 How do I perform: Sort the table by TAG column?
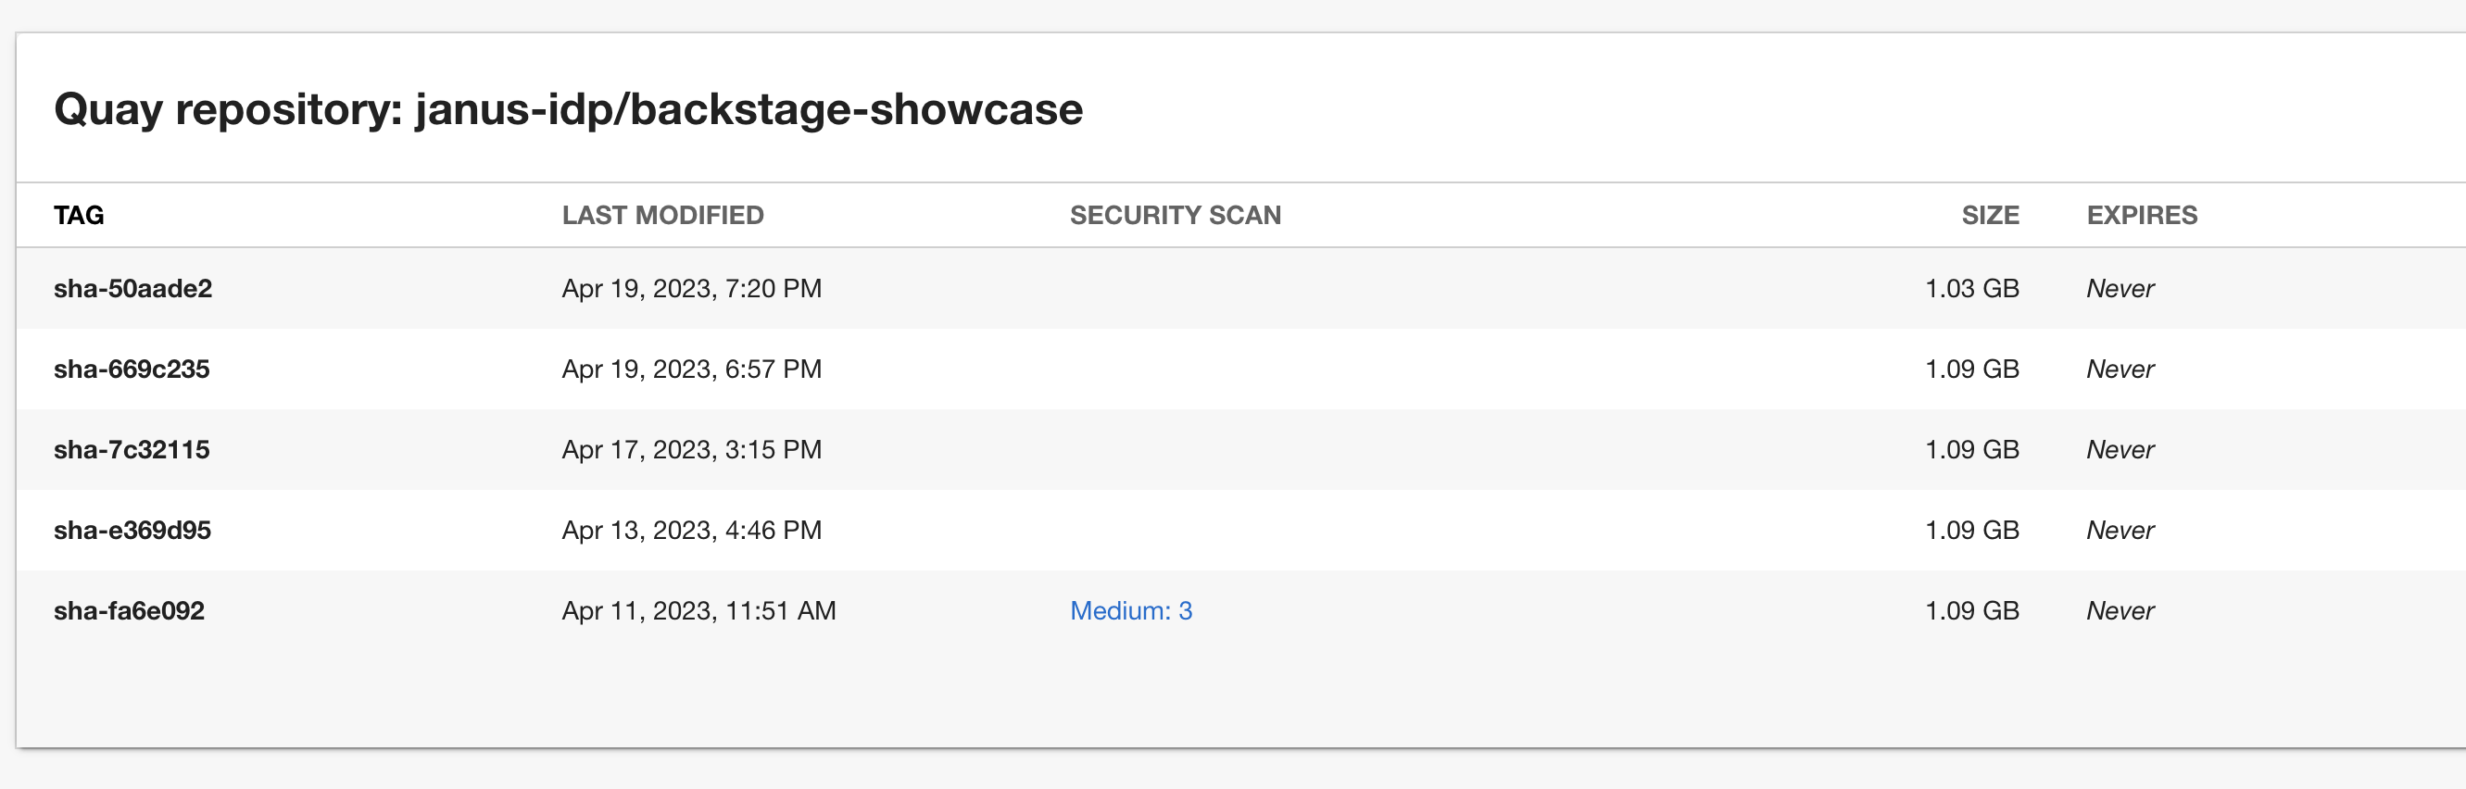point(80,215)
